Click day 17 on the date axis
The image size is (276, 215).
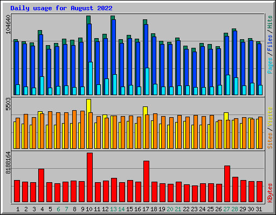tap(146, 209)
